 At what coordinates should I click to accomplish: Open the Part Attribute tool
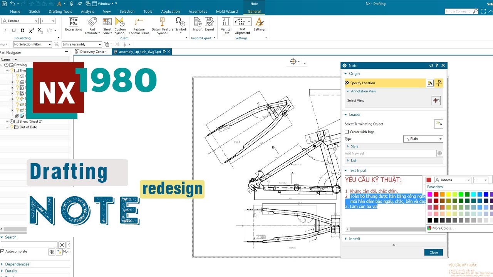(92, 26)
